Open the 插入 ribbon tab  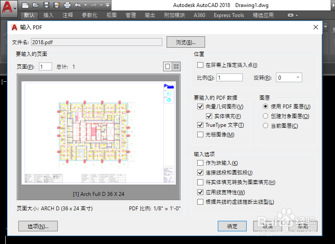[49, 15]
